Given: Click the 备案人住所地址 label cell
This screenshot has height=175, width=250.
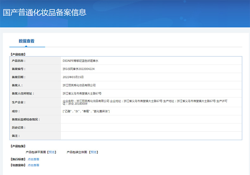Looking at the screenshot, I should [35, 93].
